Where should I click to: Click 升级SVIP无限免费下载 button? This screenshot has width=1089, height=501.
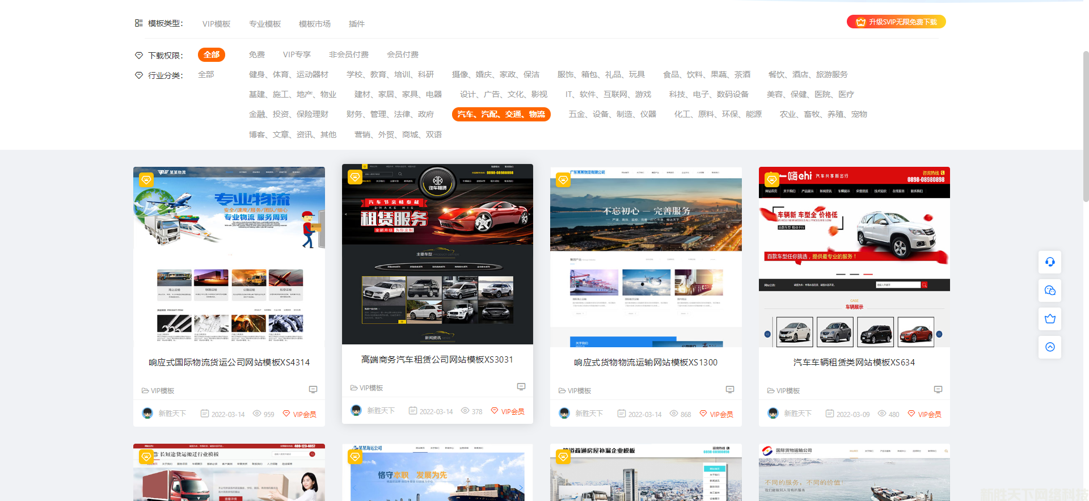[x=896, y=22]
